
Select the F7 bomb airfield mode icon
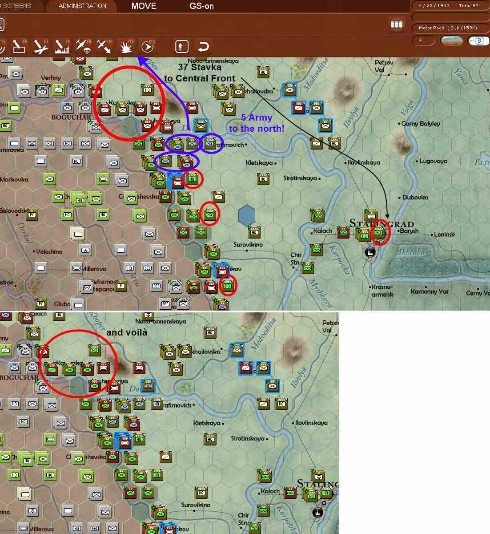pyautogui.click(x=41, y=46)
